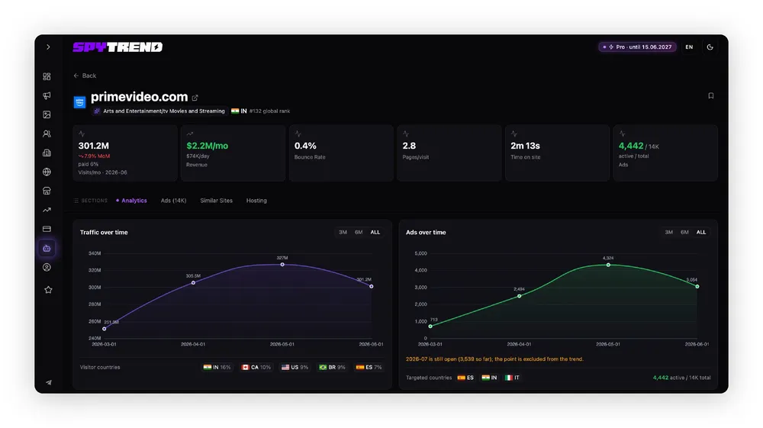Viewport: 763px width, 428px height.
Task: Set Traffic over time range to 6M
Action: (x=359, y=233)
